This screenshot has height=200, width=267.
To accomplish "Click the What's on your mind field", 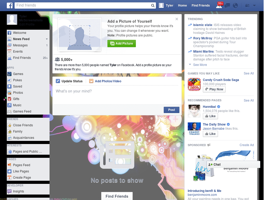I will click(117, 95).
